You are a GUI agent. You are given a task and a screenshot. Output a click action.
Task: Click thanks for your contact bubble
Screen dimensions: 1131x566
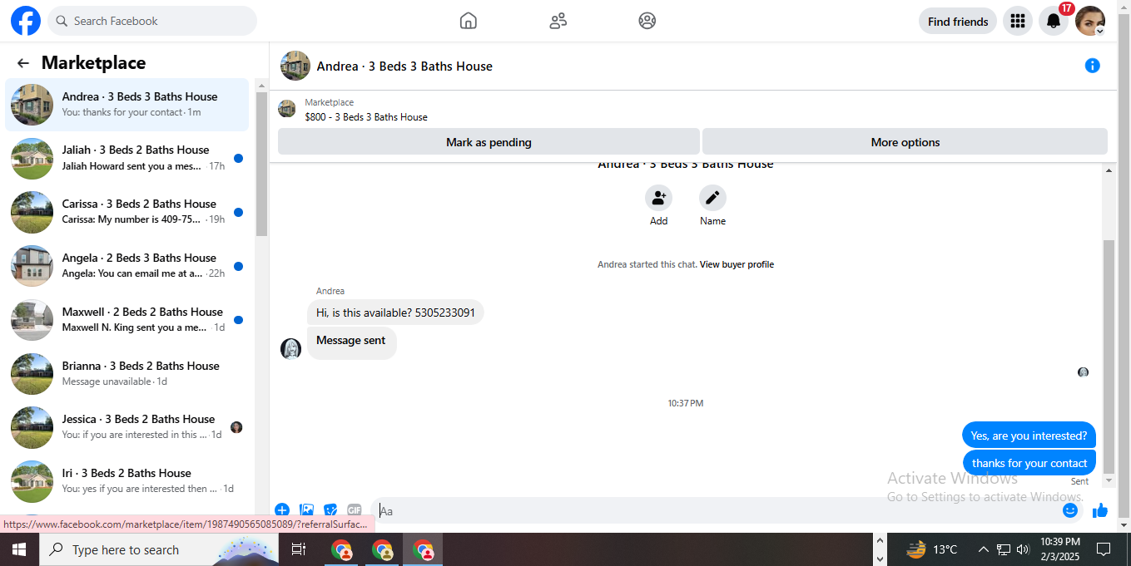point(1029,463)
